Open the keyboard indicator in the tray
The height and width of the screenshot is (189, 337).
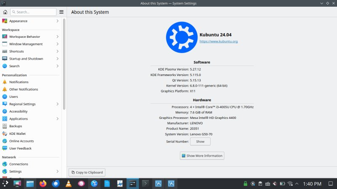tap(267, 184)
